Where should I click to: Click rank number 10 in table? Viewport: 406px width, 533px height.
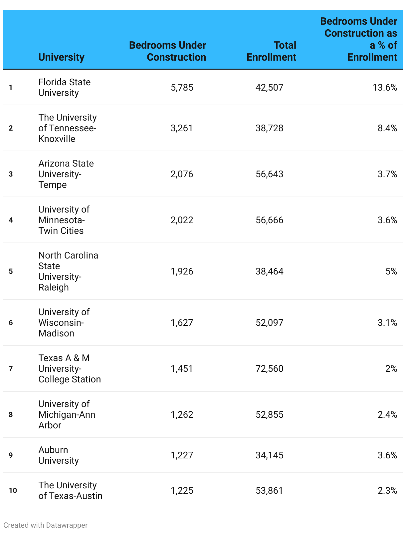click(x=13, y=490)
